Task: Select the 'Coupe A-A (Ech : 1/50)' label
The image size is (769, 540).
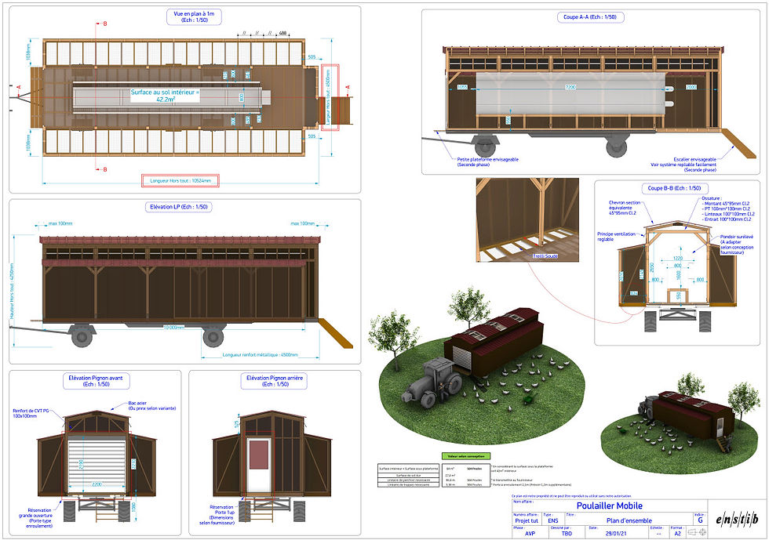Action: point(590,16)
